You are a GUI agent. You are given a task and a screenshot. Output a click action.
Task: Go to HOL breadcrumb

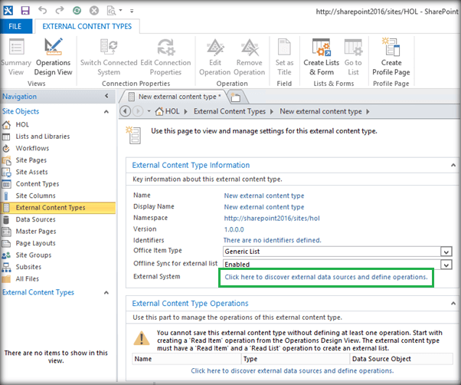168,111
